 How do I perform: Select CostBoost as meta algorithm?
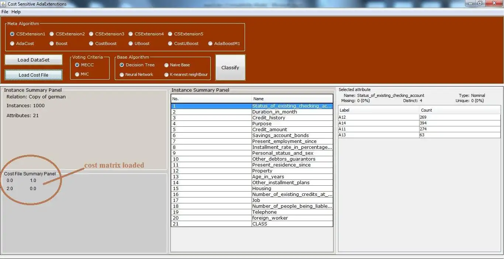[103, 43]
